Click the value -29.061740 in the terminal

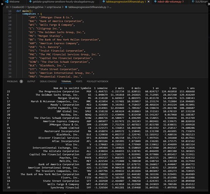169,108
